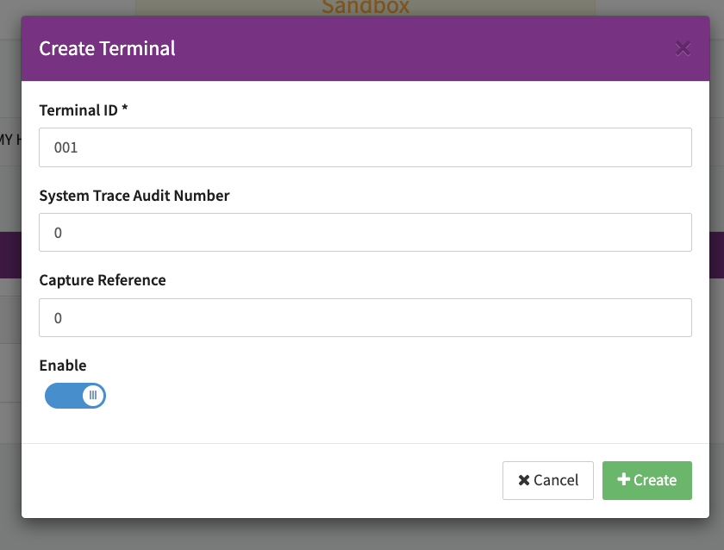This screenshot has width=724, height=550.
Task: Toggle the Enable switch off
Action: pos(75,396)
